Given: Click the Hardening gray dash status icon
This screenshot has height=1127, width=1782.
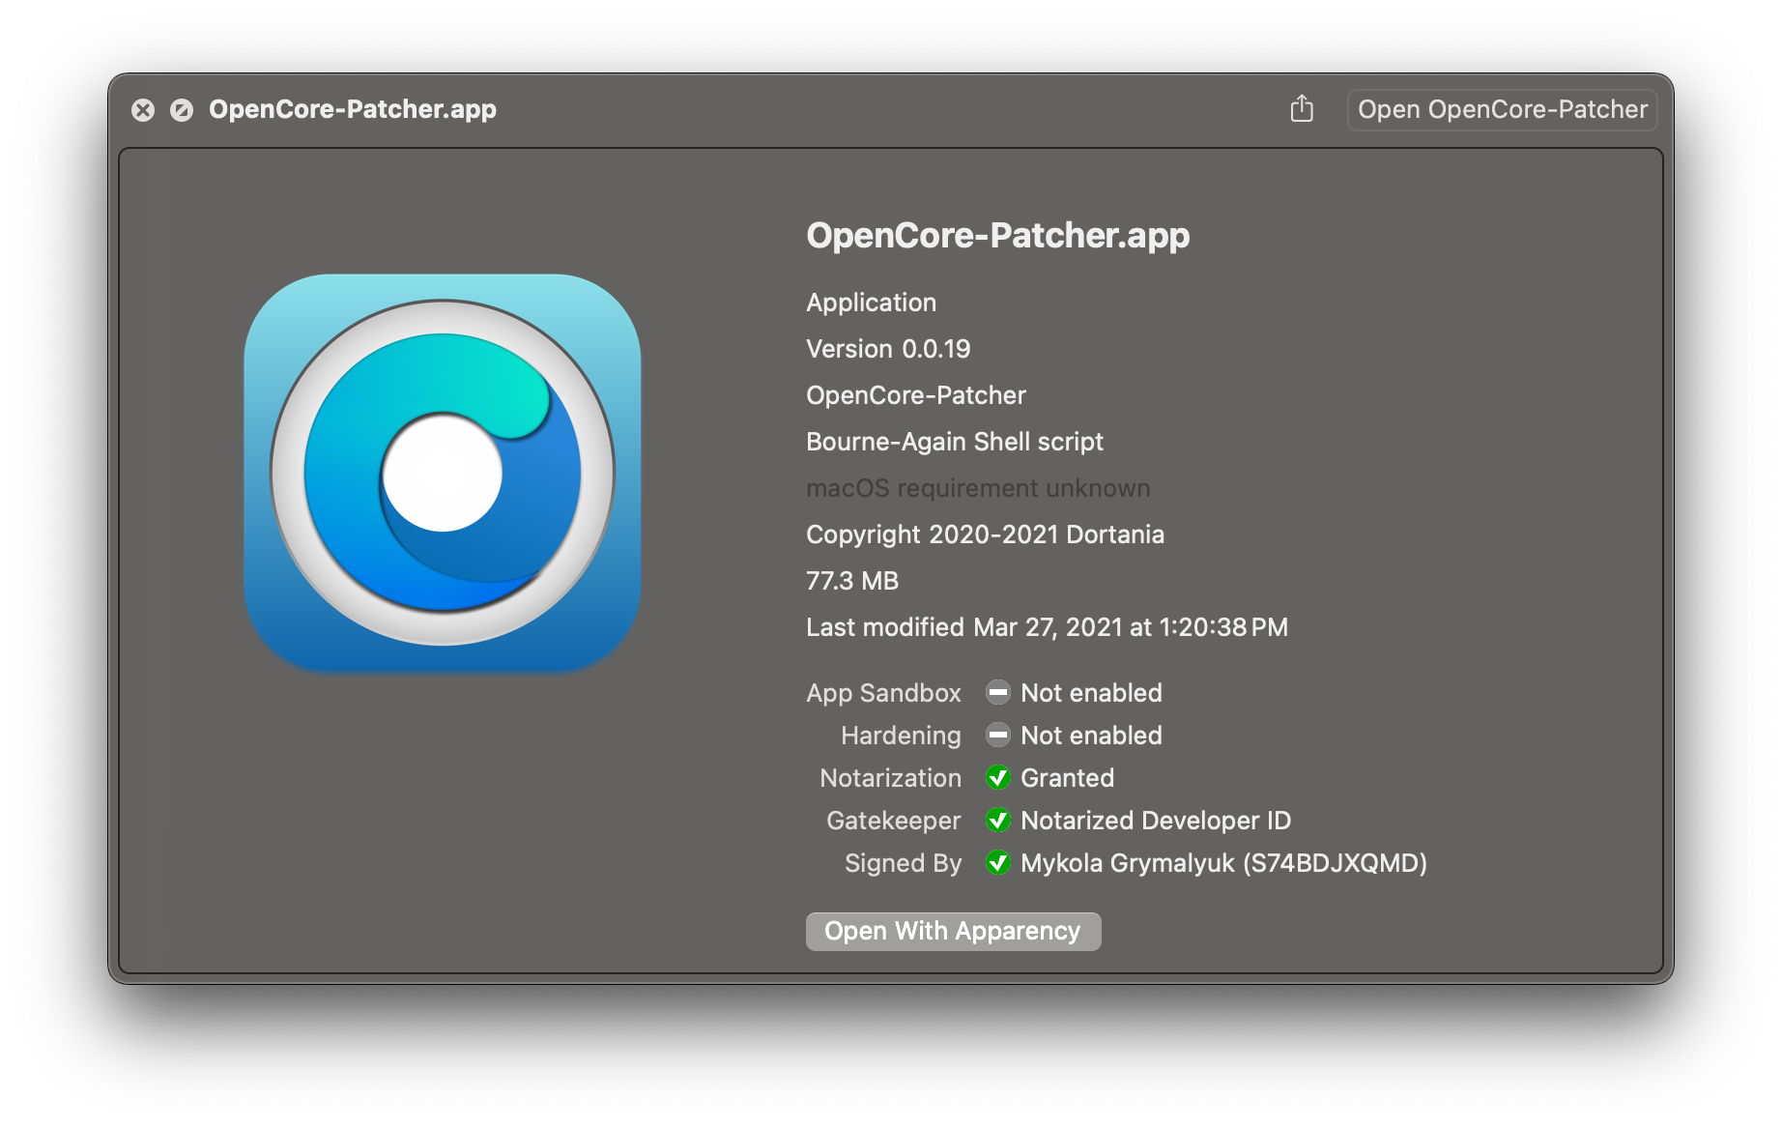Looking at the screenshot, I should pos(997,736).
